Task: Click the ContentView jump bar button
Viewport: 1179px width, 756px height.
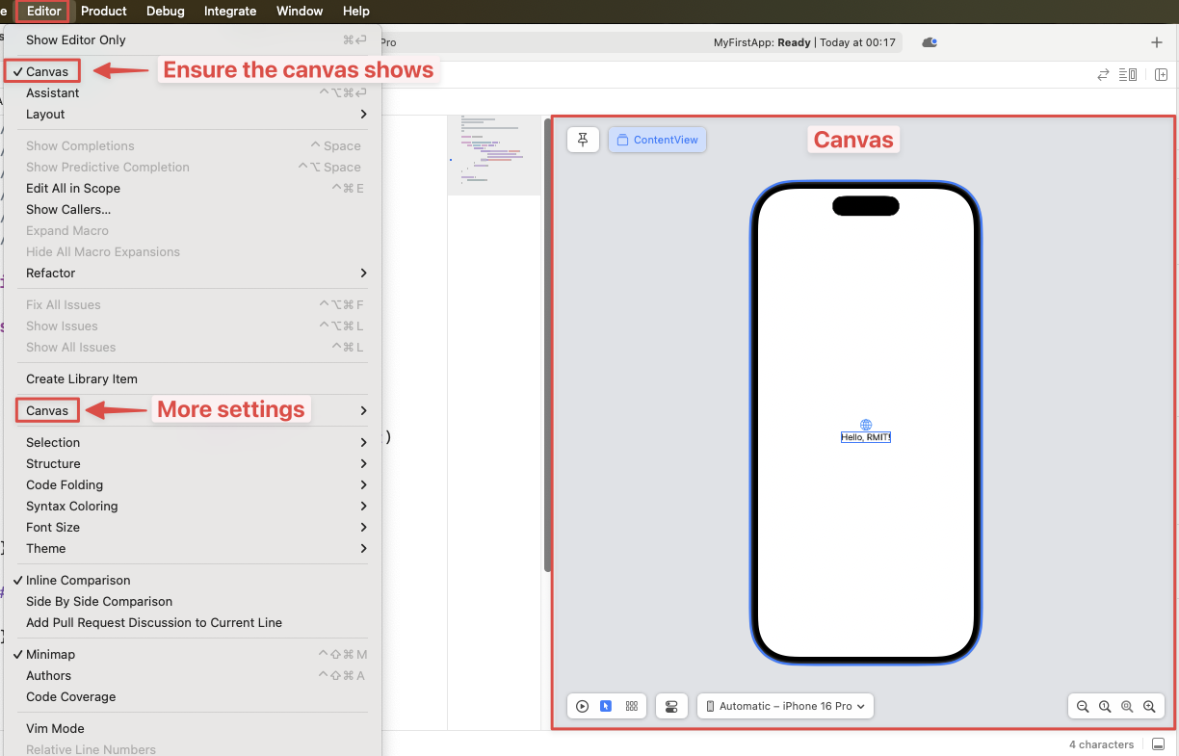Action: pos(657,140)
